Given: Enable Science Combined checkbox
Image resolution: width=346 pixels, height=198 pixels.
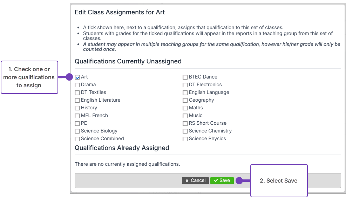Looking at the screenshot, I should 77,139.
